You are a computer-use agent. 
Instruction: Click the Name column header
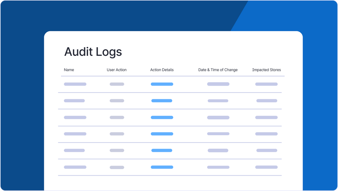point(69,70)
